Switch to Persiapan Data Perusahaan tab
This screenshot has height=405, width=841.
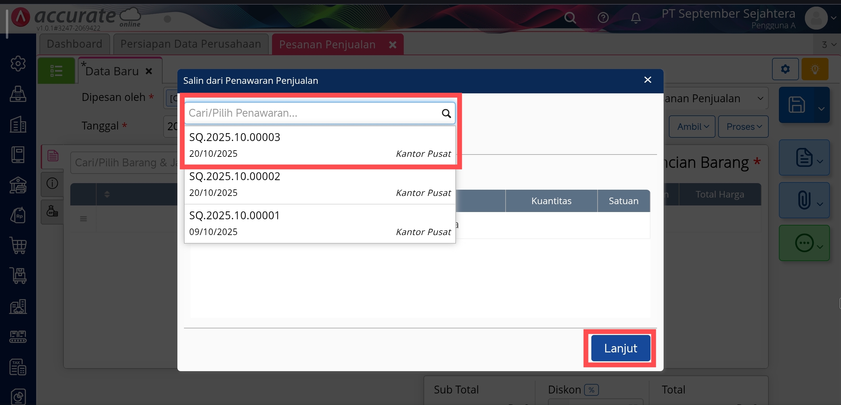pos(191,44)
